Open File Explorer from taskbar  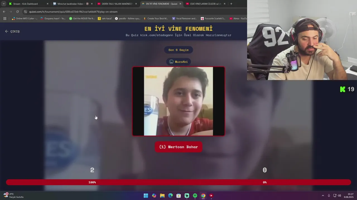(x=162, y=196)
